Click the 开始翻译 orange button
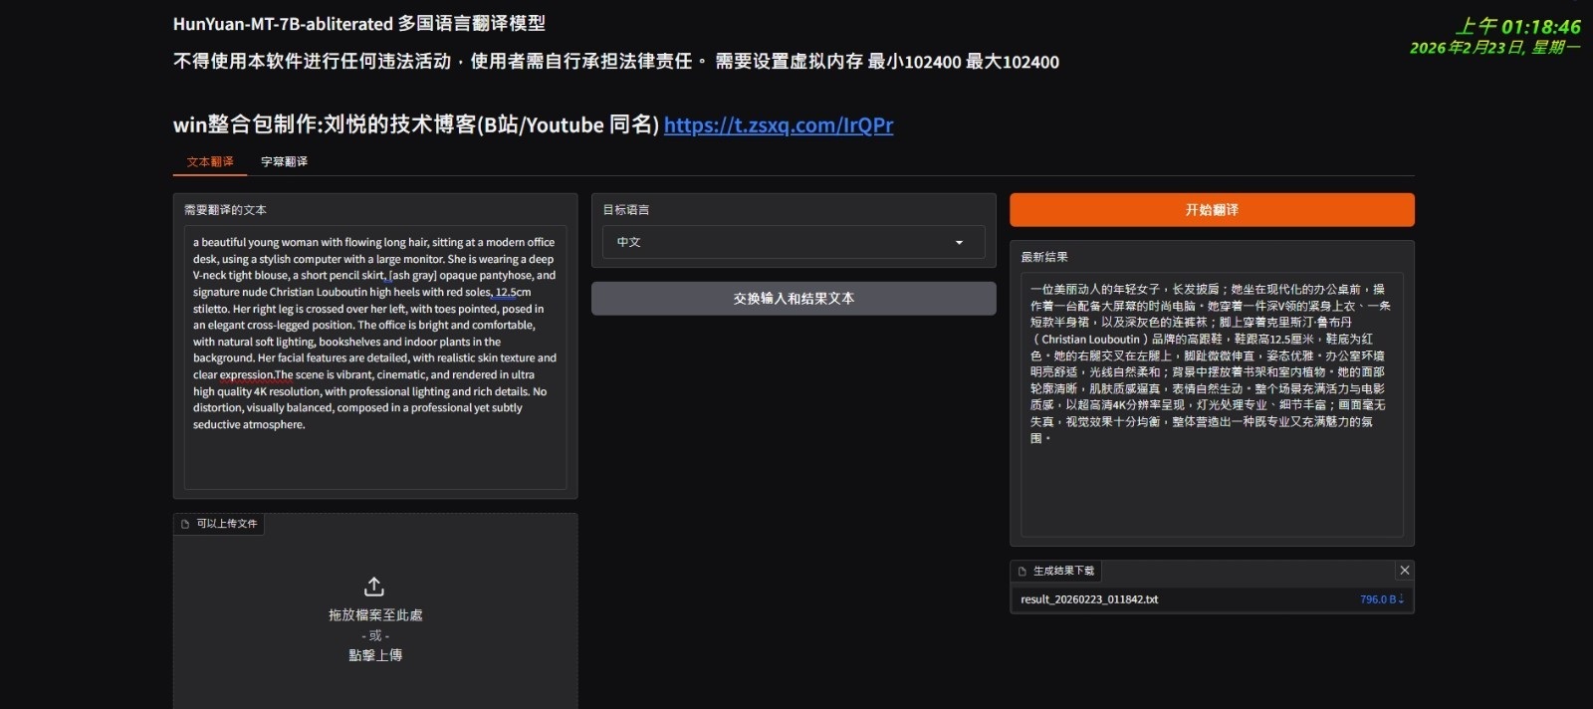Screen dimensions: 1593x709 point(1212,210)
